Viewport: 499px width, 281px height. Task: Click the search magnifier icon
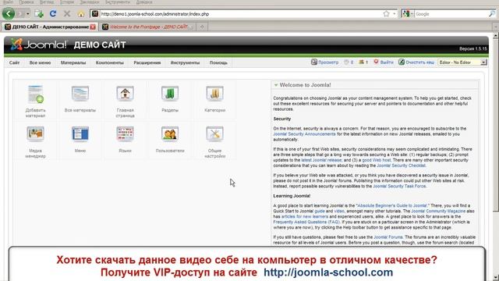click(x=492, y=14)
